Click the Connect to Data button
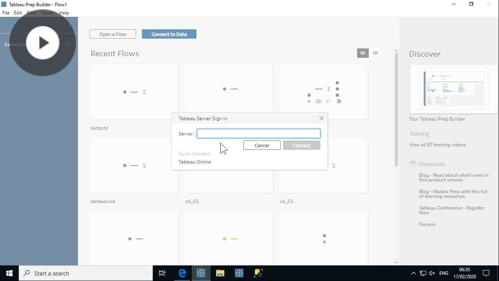Screen dimensions: 499x281 (x=169, y=34)
